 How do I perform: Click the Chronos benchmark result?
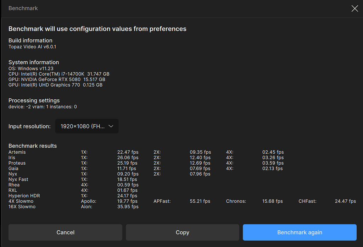coord(272,201)
